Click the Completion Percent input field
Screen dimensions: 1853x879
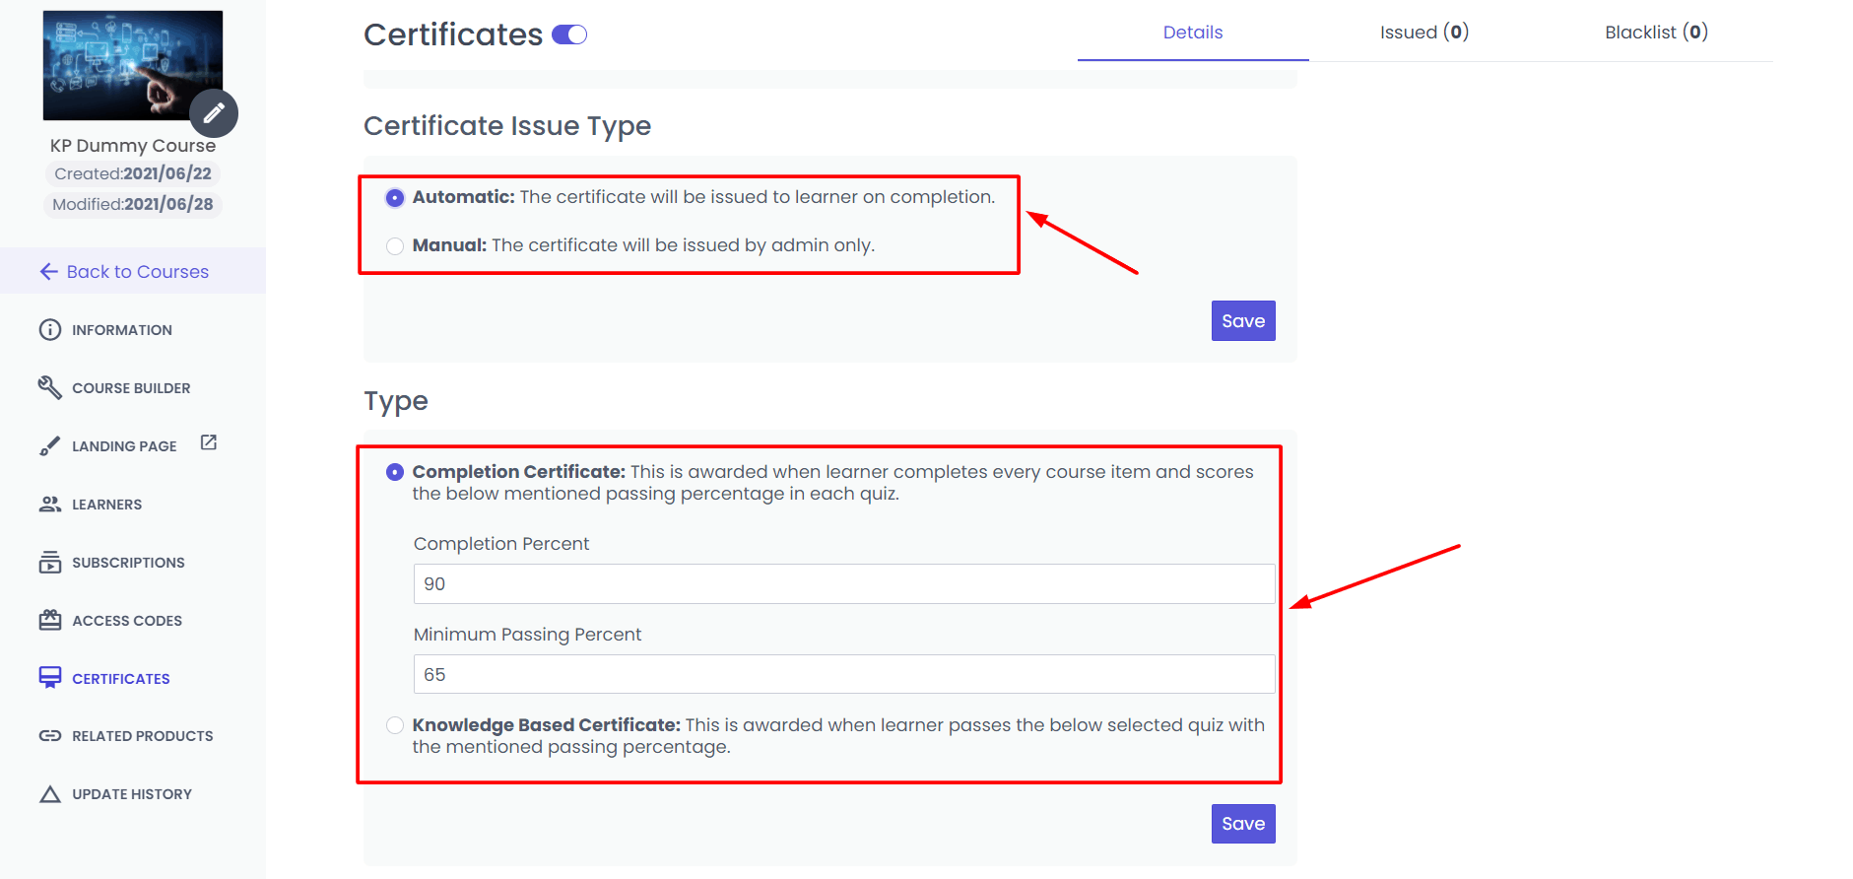pos(843,584)
